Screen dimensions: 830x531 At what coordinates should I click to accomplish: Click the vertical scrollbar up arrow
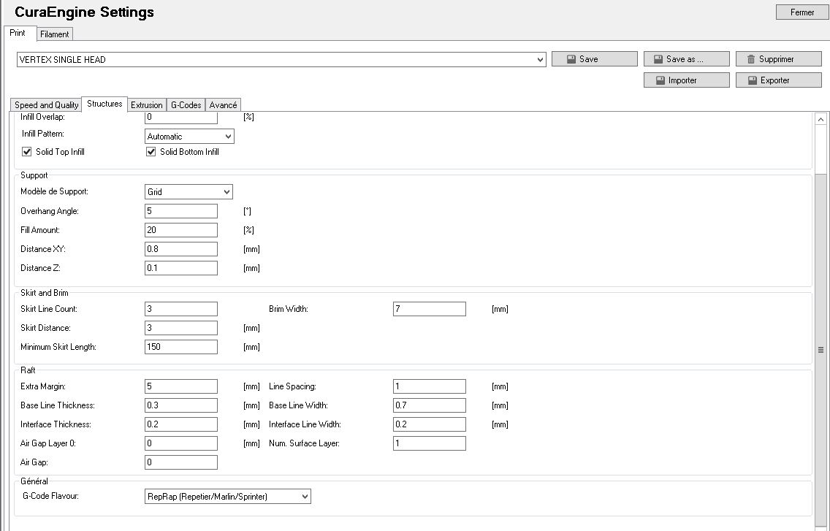click(821, 119)
